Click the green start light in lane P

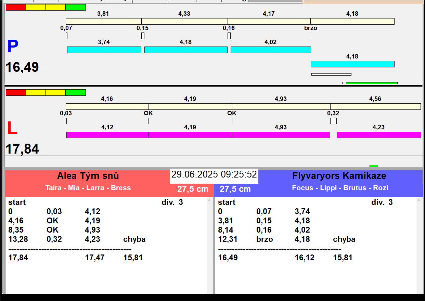click(x=76, y=7)
